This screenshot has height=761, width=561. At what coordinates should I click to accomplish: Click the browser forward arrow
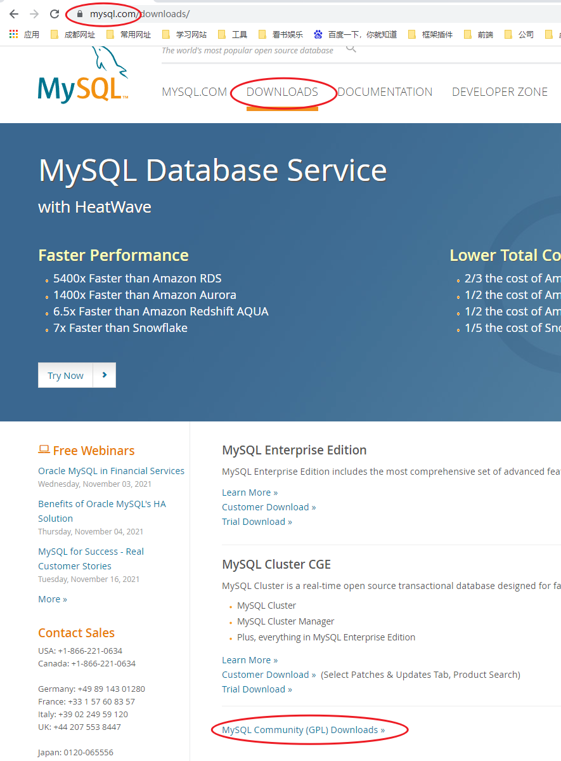(x=34, y=14)
